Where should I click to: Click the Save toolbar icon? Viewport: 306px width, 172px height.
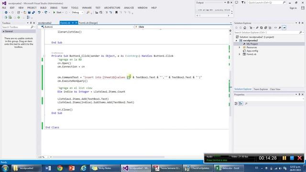[x=29, y=12]
